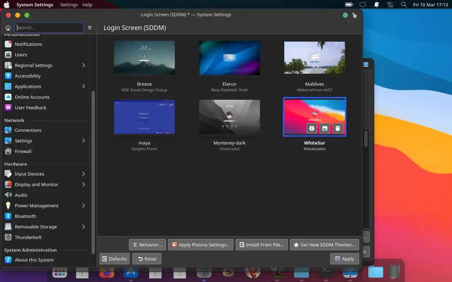Image resolution: width=452 pixels, height=282 pixels.
Task: Click the Reset button
Action: pos(147,259)
